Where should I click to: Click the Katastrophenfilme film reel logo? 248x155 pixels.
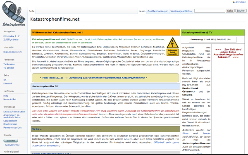point(14,14)
